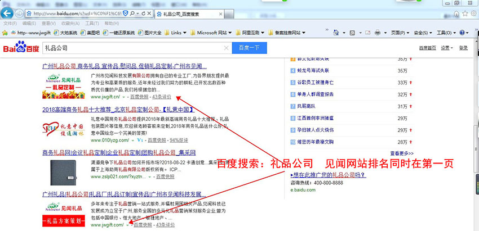Expand the 备案挂靠网站 favorites folder

(286, 33)
